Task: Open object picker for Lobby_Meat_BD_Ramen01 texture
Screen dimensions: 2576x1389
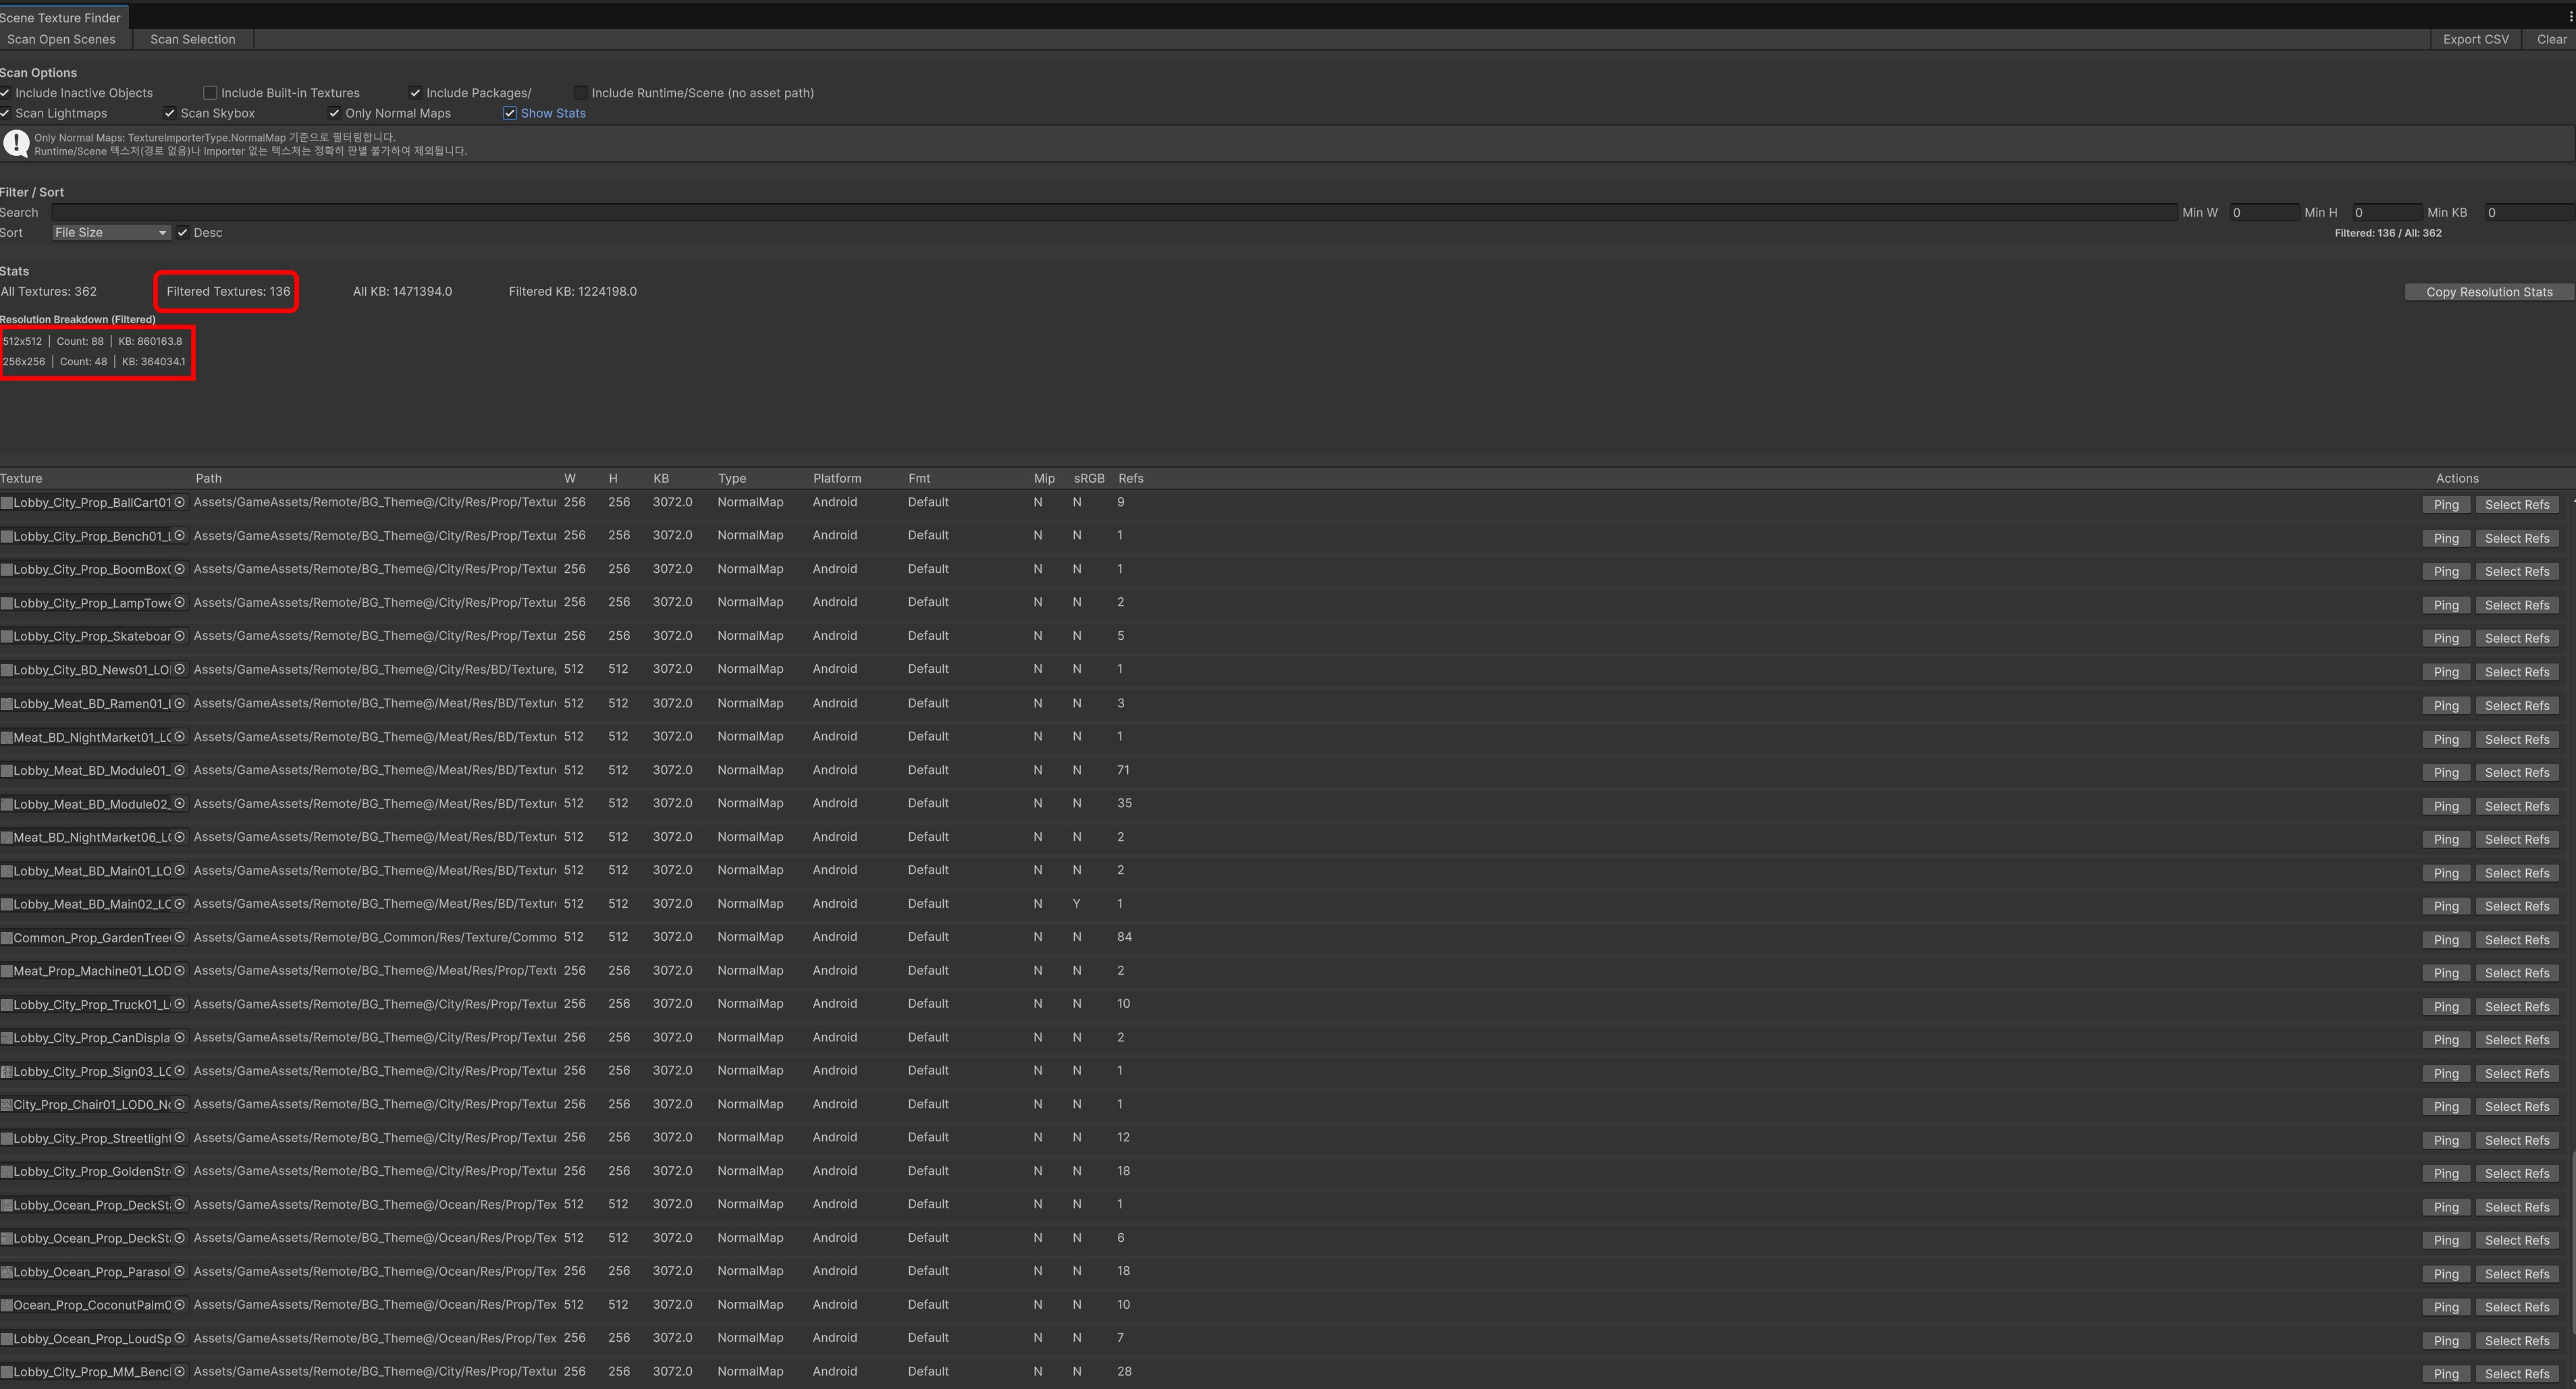Action: point(180,703)
